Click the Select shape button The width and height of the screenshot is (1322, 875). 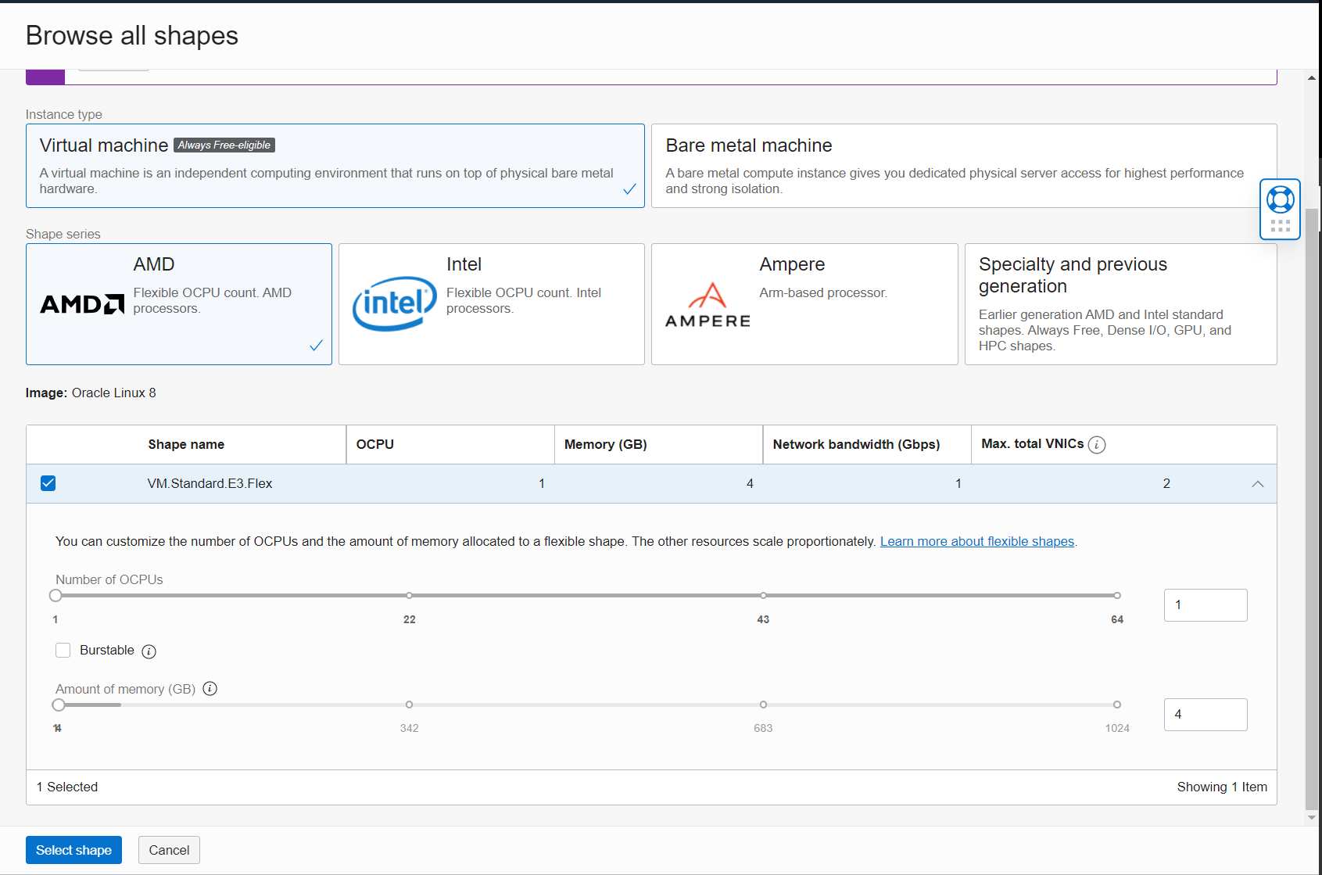tap(73, 850)
